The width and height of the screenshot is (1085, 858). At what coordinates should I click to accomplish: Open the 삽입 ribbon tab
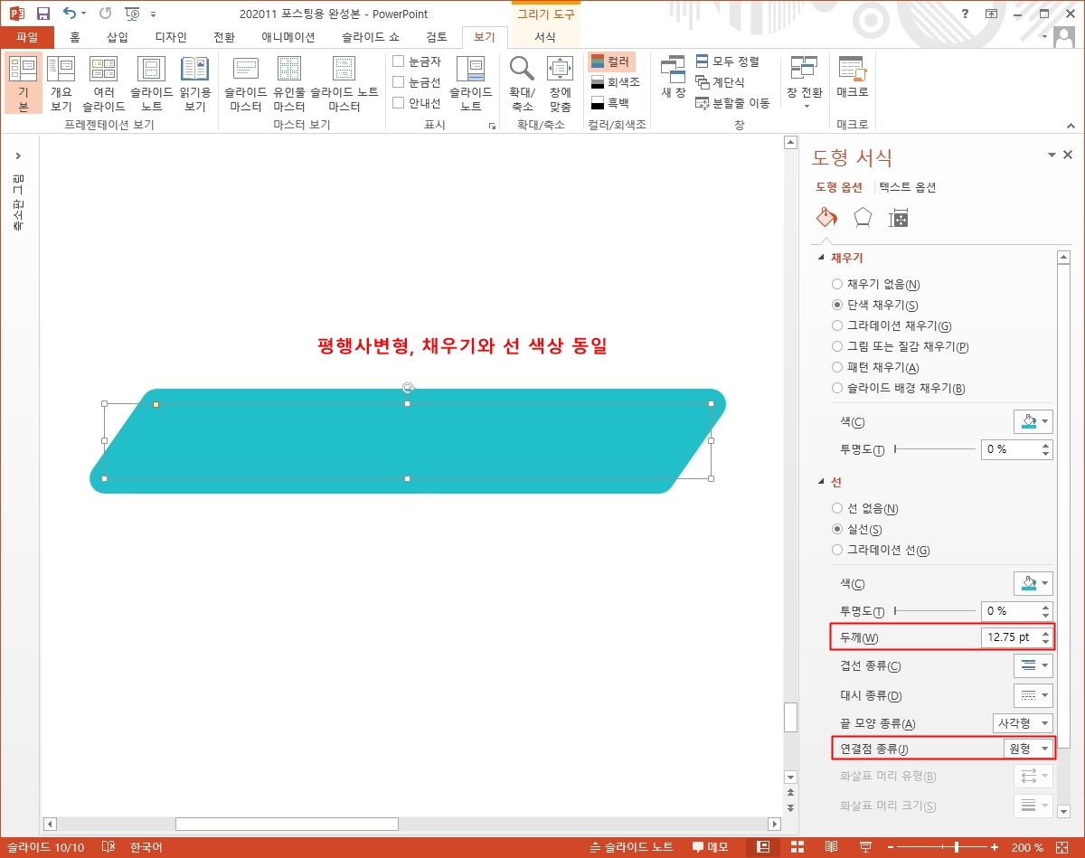click(x=118, y=37)
